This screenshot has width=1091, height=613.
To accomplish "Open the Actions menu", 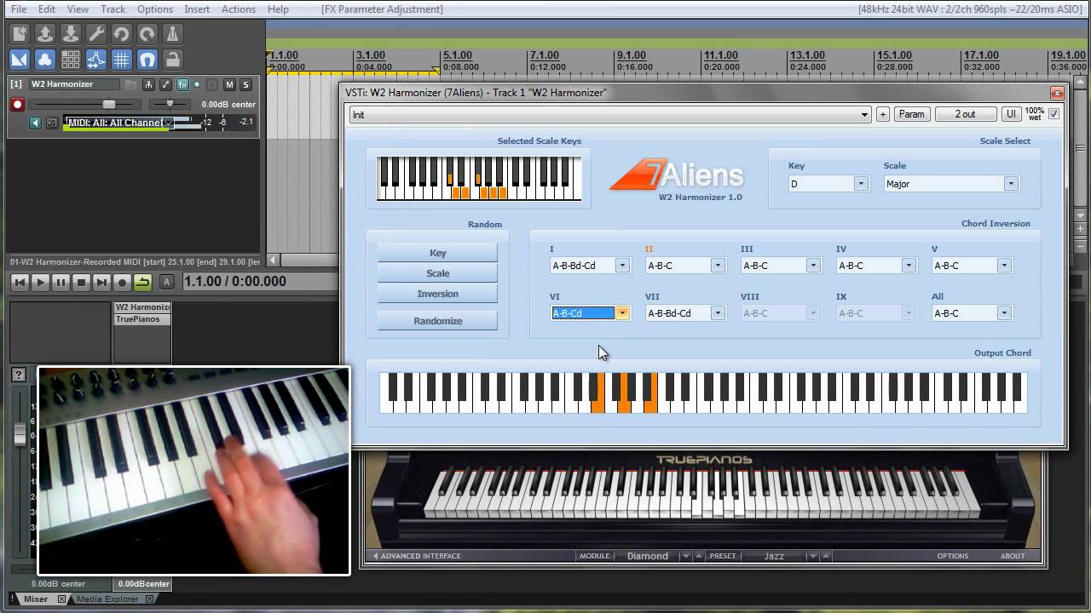I will [239, 9].
